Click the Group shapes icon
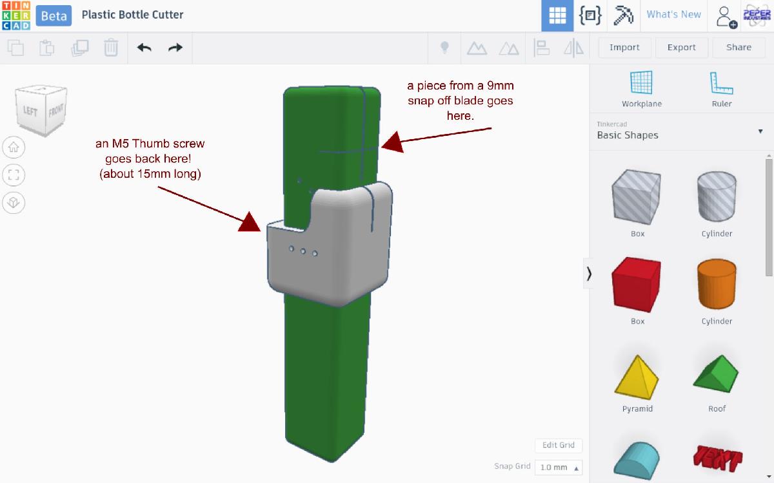The image size is (774, 483). pyautogui.click(x=477, y=48)
